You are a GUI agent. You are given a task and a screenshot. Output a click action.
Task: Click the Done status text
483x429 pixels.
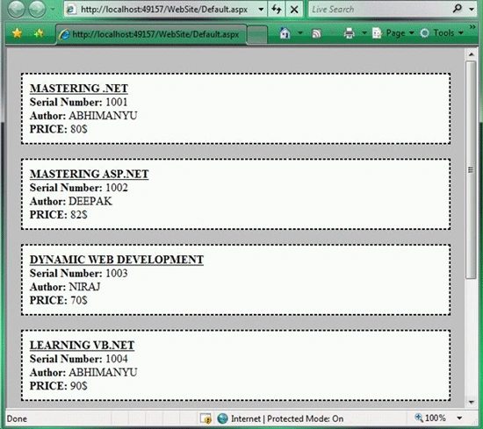tap(17, 418)
